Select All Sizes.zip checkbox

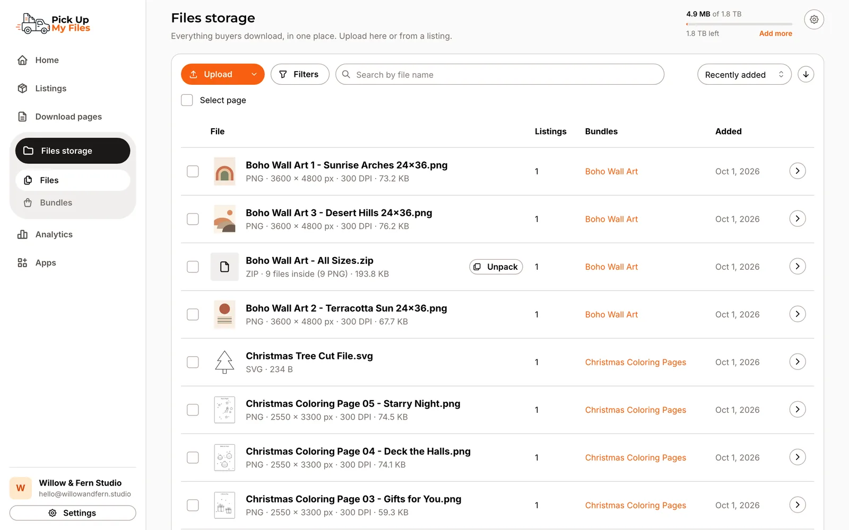click(193, 267)
